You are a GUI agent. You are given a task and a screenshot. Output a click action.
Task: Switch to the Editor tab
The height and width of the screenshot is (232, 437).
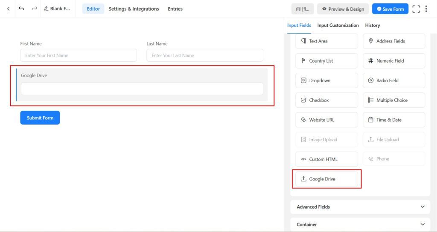point(93,9)
